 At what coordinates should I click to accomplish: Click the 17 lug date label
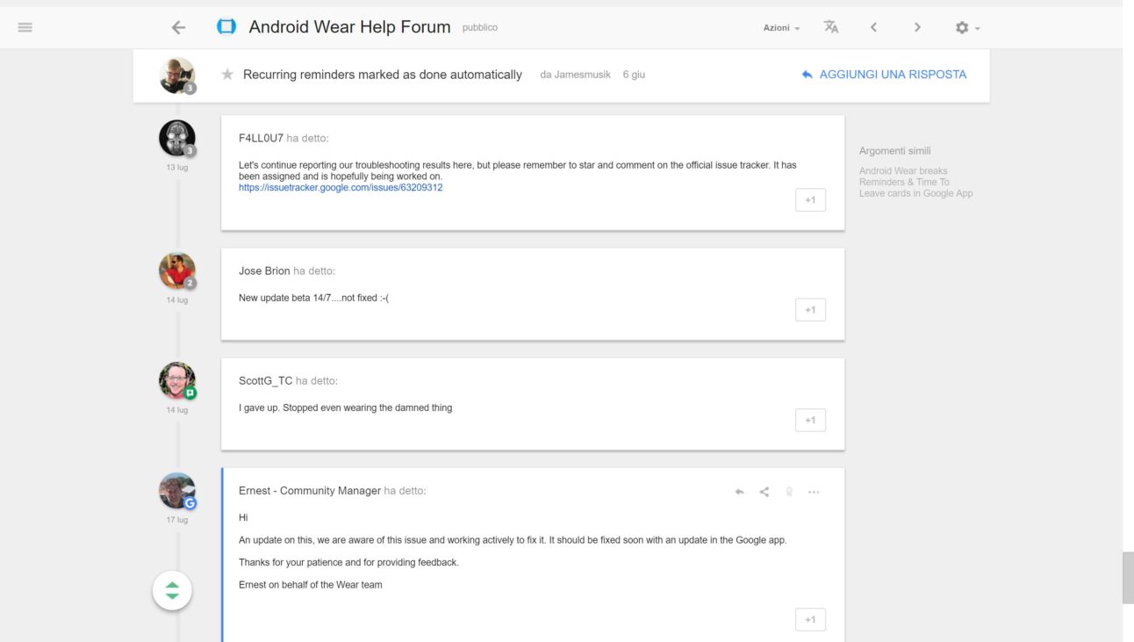(x=177, y=520)
